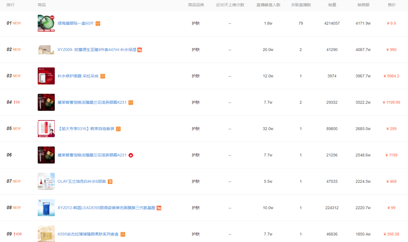Click the platform icon beside K595安杰拉套盒
The image size is (408, 242).
(x=123, y=234)
